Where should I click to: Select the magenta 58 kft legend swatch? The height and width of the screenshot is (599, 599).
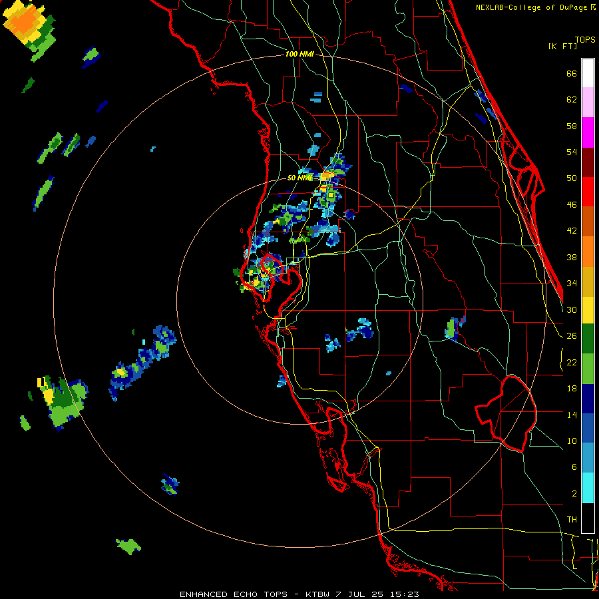click(588, 132)
